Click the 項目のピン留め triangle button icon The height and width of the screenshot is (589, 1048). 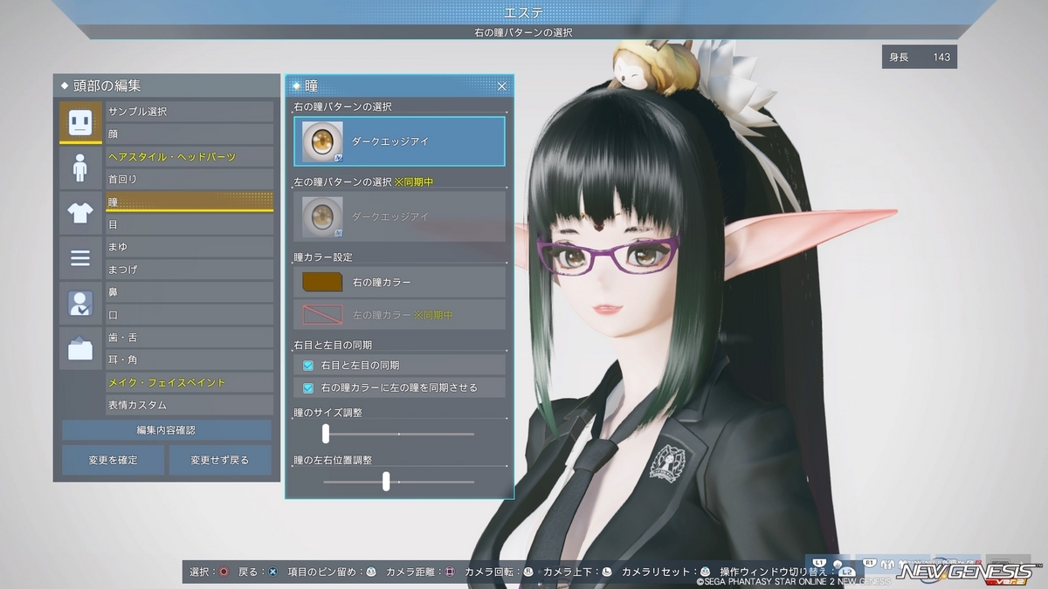(371, 572)
